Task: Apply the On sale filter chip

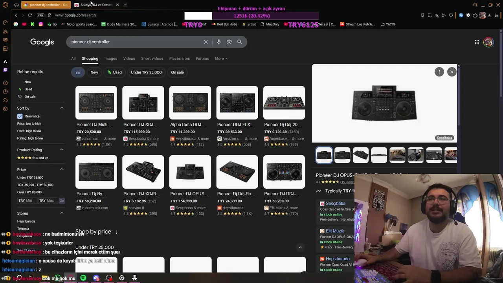Action: (177, 72)
